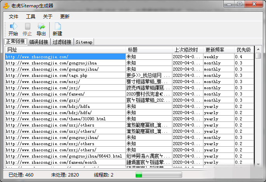Viewport: 266px width, 182px height.
Task: Click the scrollbar down arrow
Action: tap(258, 164)
